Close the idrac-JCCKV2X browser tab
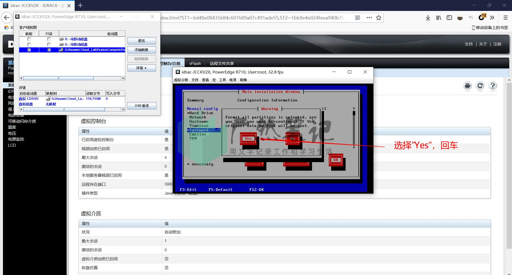 69,6
